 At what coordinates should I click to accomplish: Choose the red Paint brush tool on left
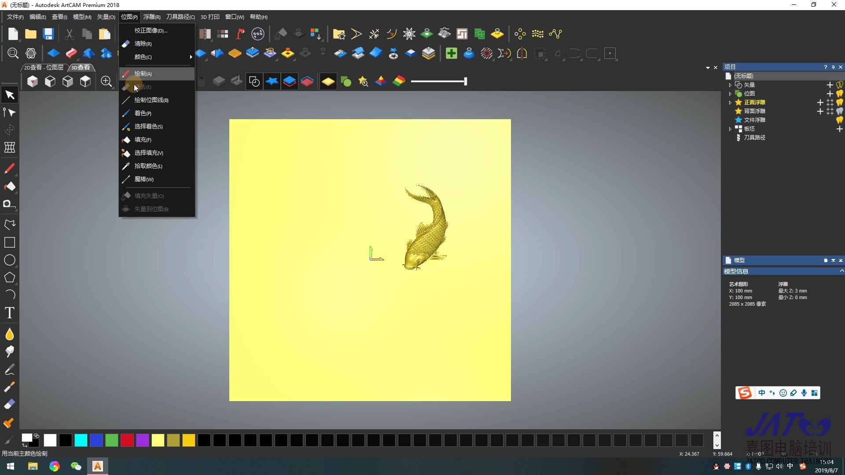click(10, 168)
